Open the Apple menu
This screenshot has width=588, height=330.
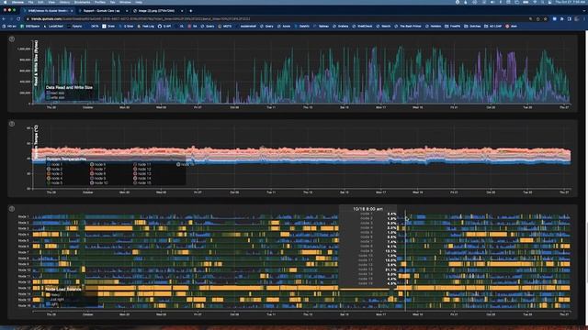pos(6,2)
